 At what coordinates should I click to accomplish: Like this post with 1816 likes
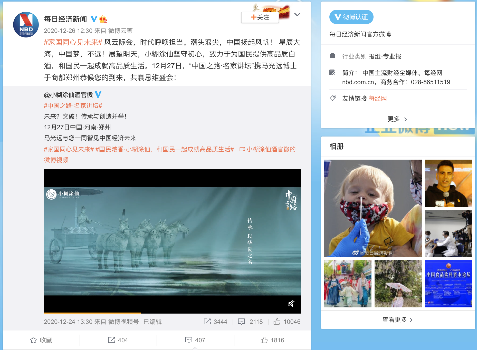click(272, 340)
